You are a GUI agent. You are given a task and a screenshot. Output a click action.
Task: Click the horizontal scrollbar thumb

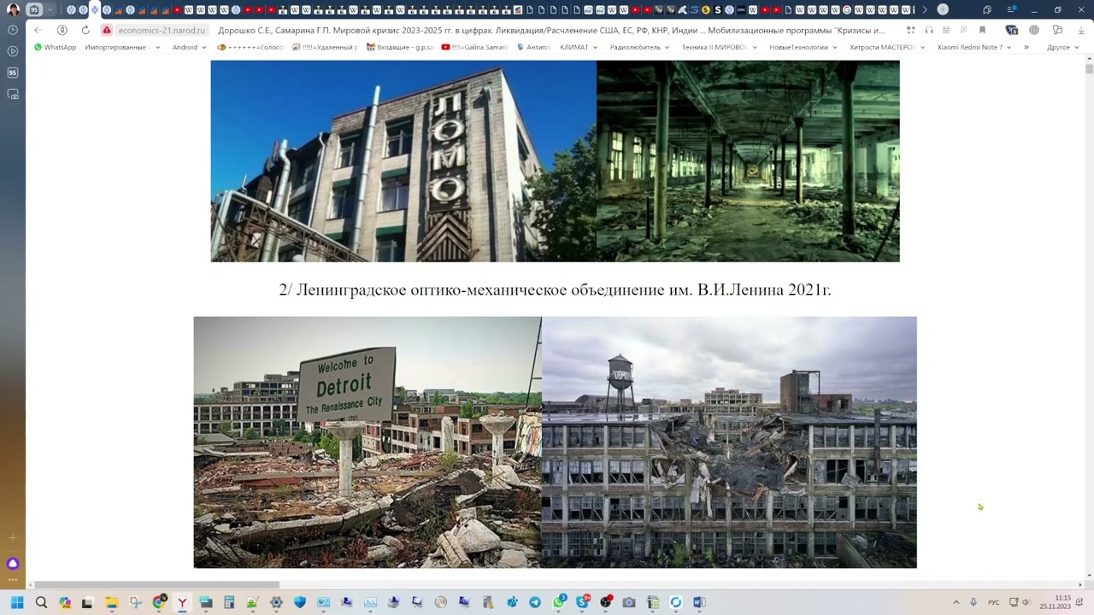tap(156, 585)
